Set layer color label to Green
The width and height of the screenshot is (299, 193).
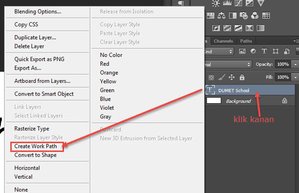pyautogui.click(x=107, y=90)
